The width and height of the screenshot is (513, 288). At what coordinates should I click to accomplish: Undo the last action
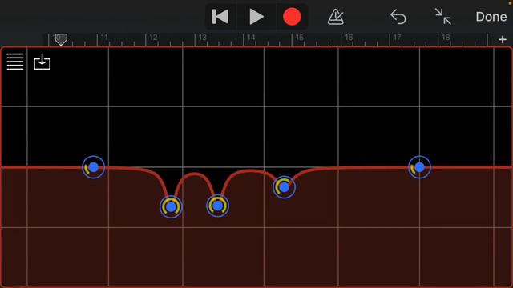point(398,17)
